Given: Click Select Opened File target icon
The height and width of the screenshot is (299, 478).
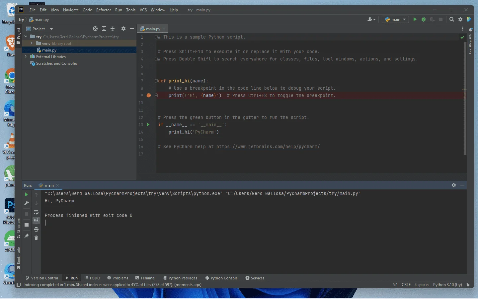Looking at the screenshot, I should click(x=95, y=29).
